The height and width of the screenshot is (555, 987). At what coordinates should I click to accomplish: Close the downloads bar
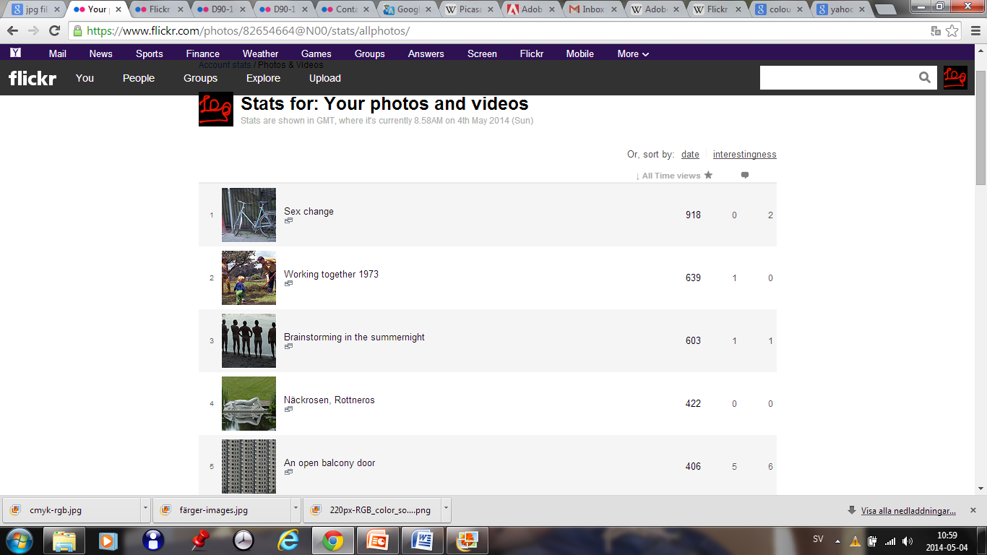tap(973, 509)
